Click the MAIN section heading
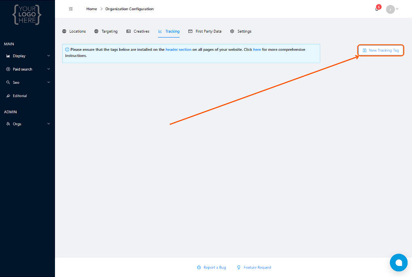Image resolution: width=412 pixels, height=277 pixels. point(9,44)
